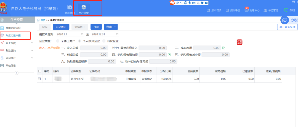Collapse sidebar with double-chevron button
The width and height of the screenshot is (298, 127).
coord(17,73)
